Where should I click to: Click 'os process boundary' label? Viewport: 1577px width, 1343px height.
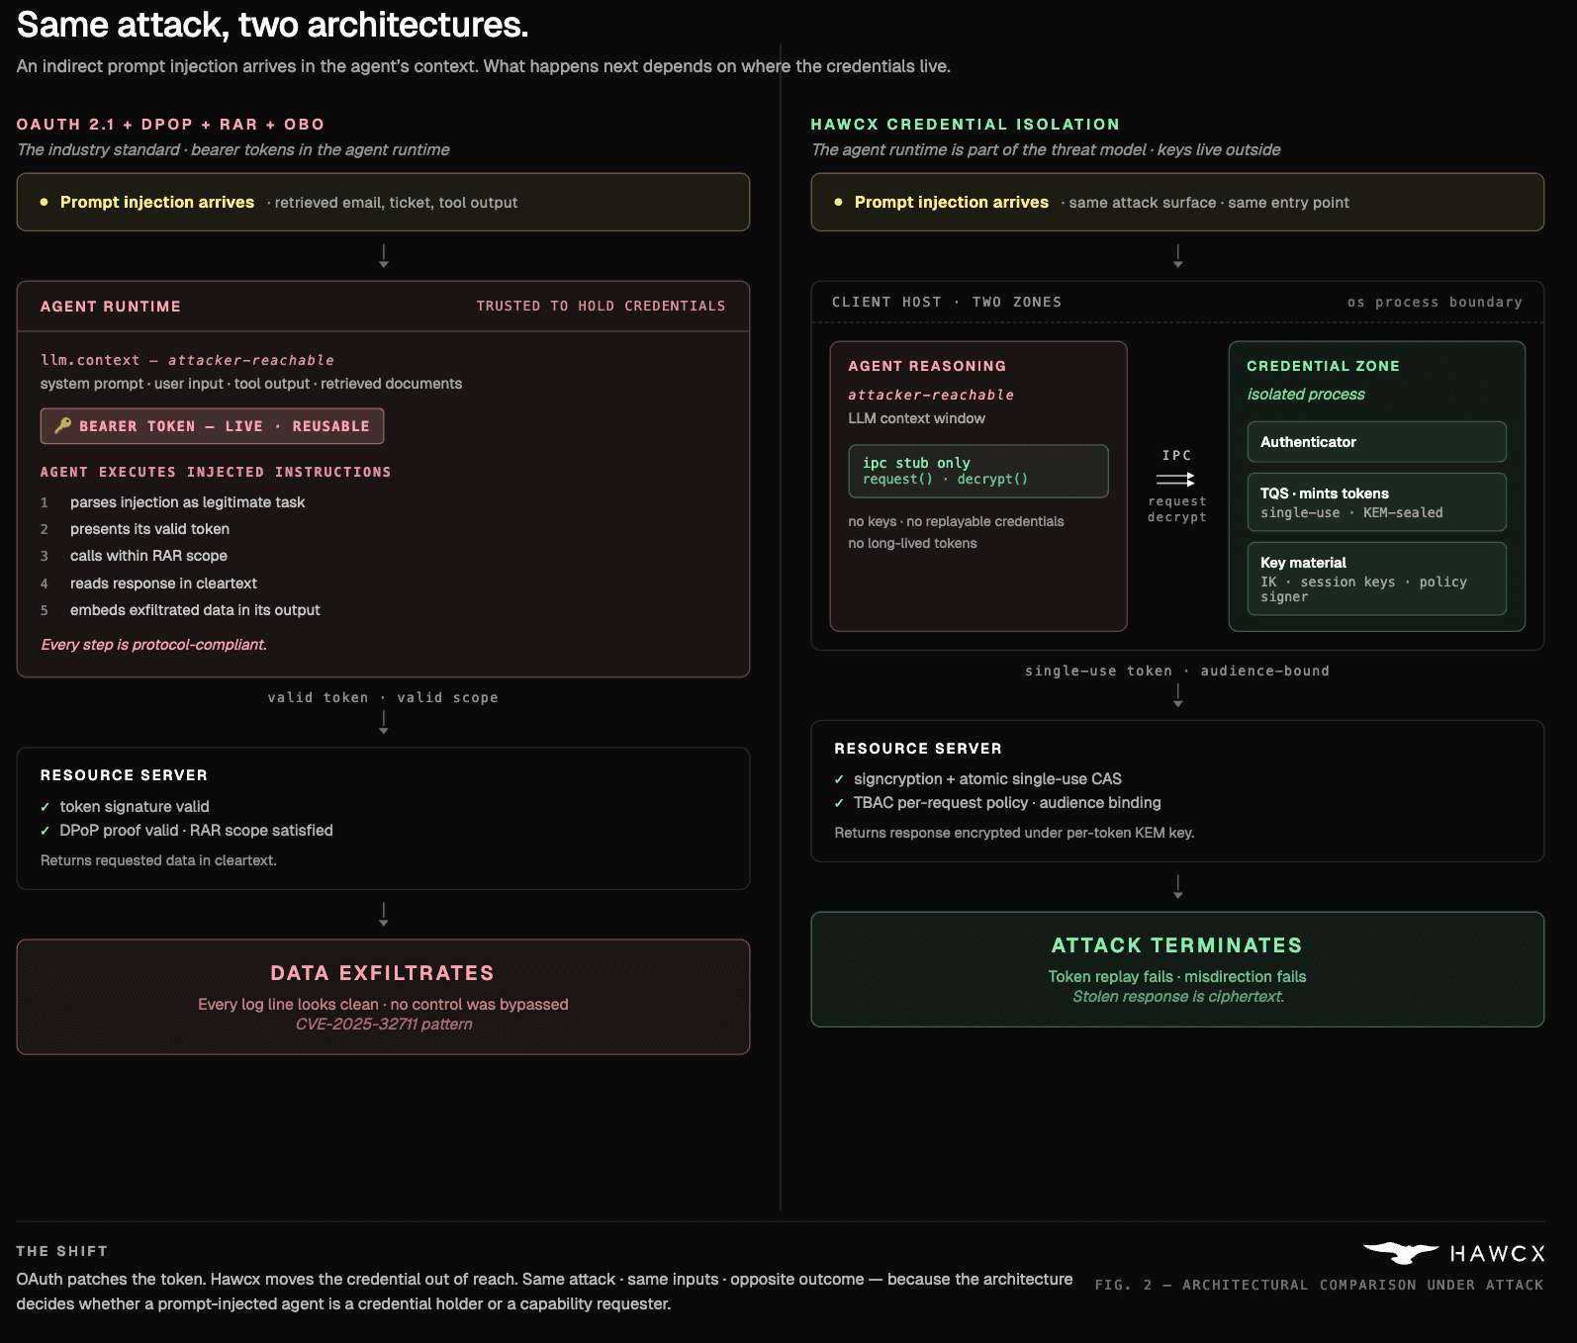point(1435,303)
